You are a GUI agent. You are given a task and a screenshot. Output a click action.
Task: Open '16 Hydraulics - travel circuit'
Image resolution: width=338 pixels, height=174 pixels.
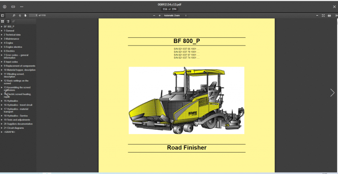pos(18,105)
